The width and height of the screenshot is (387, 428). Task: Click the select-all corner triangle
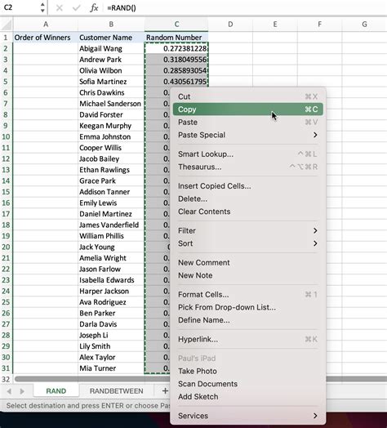(6, 25)
